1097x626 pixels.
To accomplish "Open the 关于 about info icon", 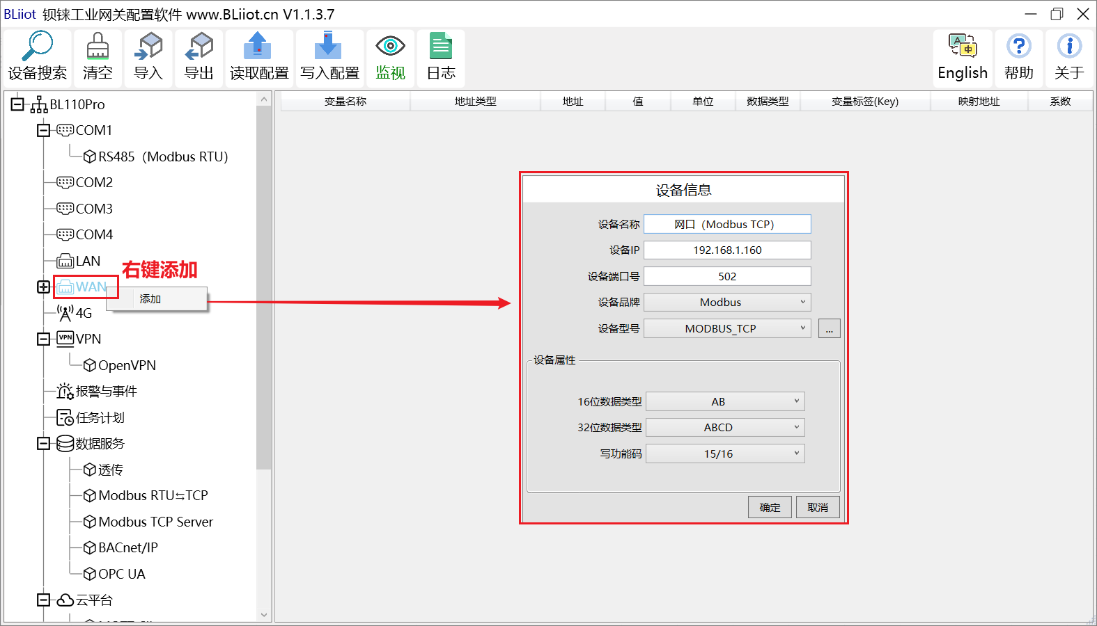I will pyautogui.click(x=1069, y=47).
